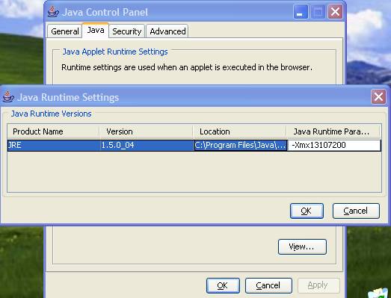Click the Product Name column header
This screenshot has width=391, height=298.
point(53,131)
